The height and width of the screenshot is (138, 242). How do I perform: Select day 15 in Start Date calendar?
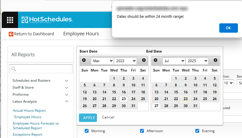point(114,92)
